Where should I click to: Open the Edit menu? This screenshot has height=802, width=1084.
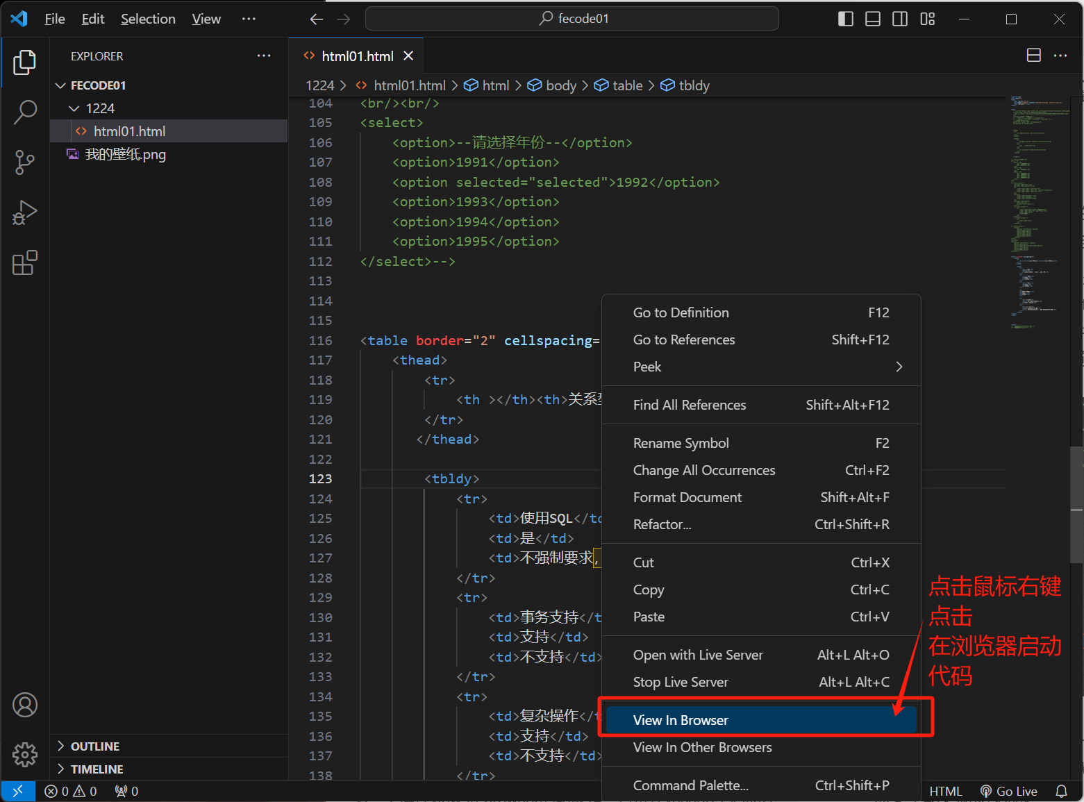point(93,19)
